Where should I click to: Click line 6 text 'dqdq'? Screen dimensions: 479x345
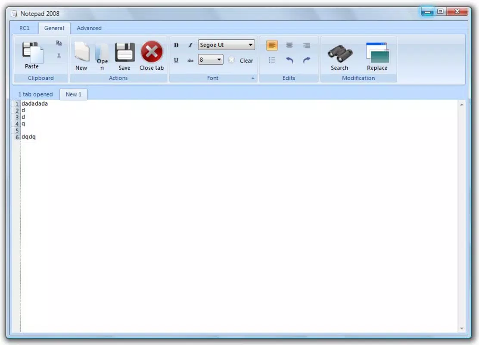[x=28, y=137]
